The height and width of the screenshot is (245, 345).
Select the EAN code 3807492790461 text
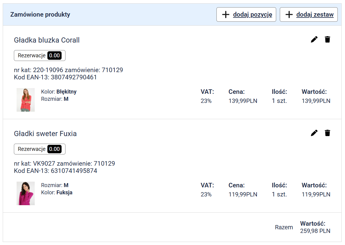coord(74,77)
